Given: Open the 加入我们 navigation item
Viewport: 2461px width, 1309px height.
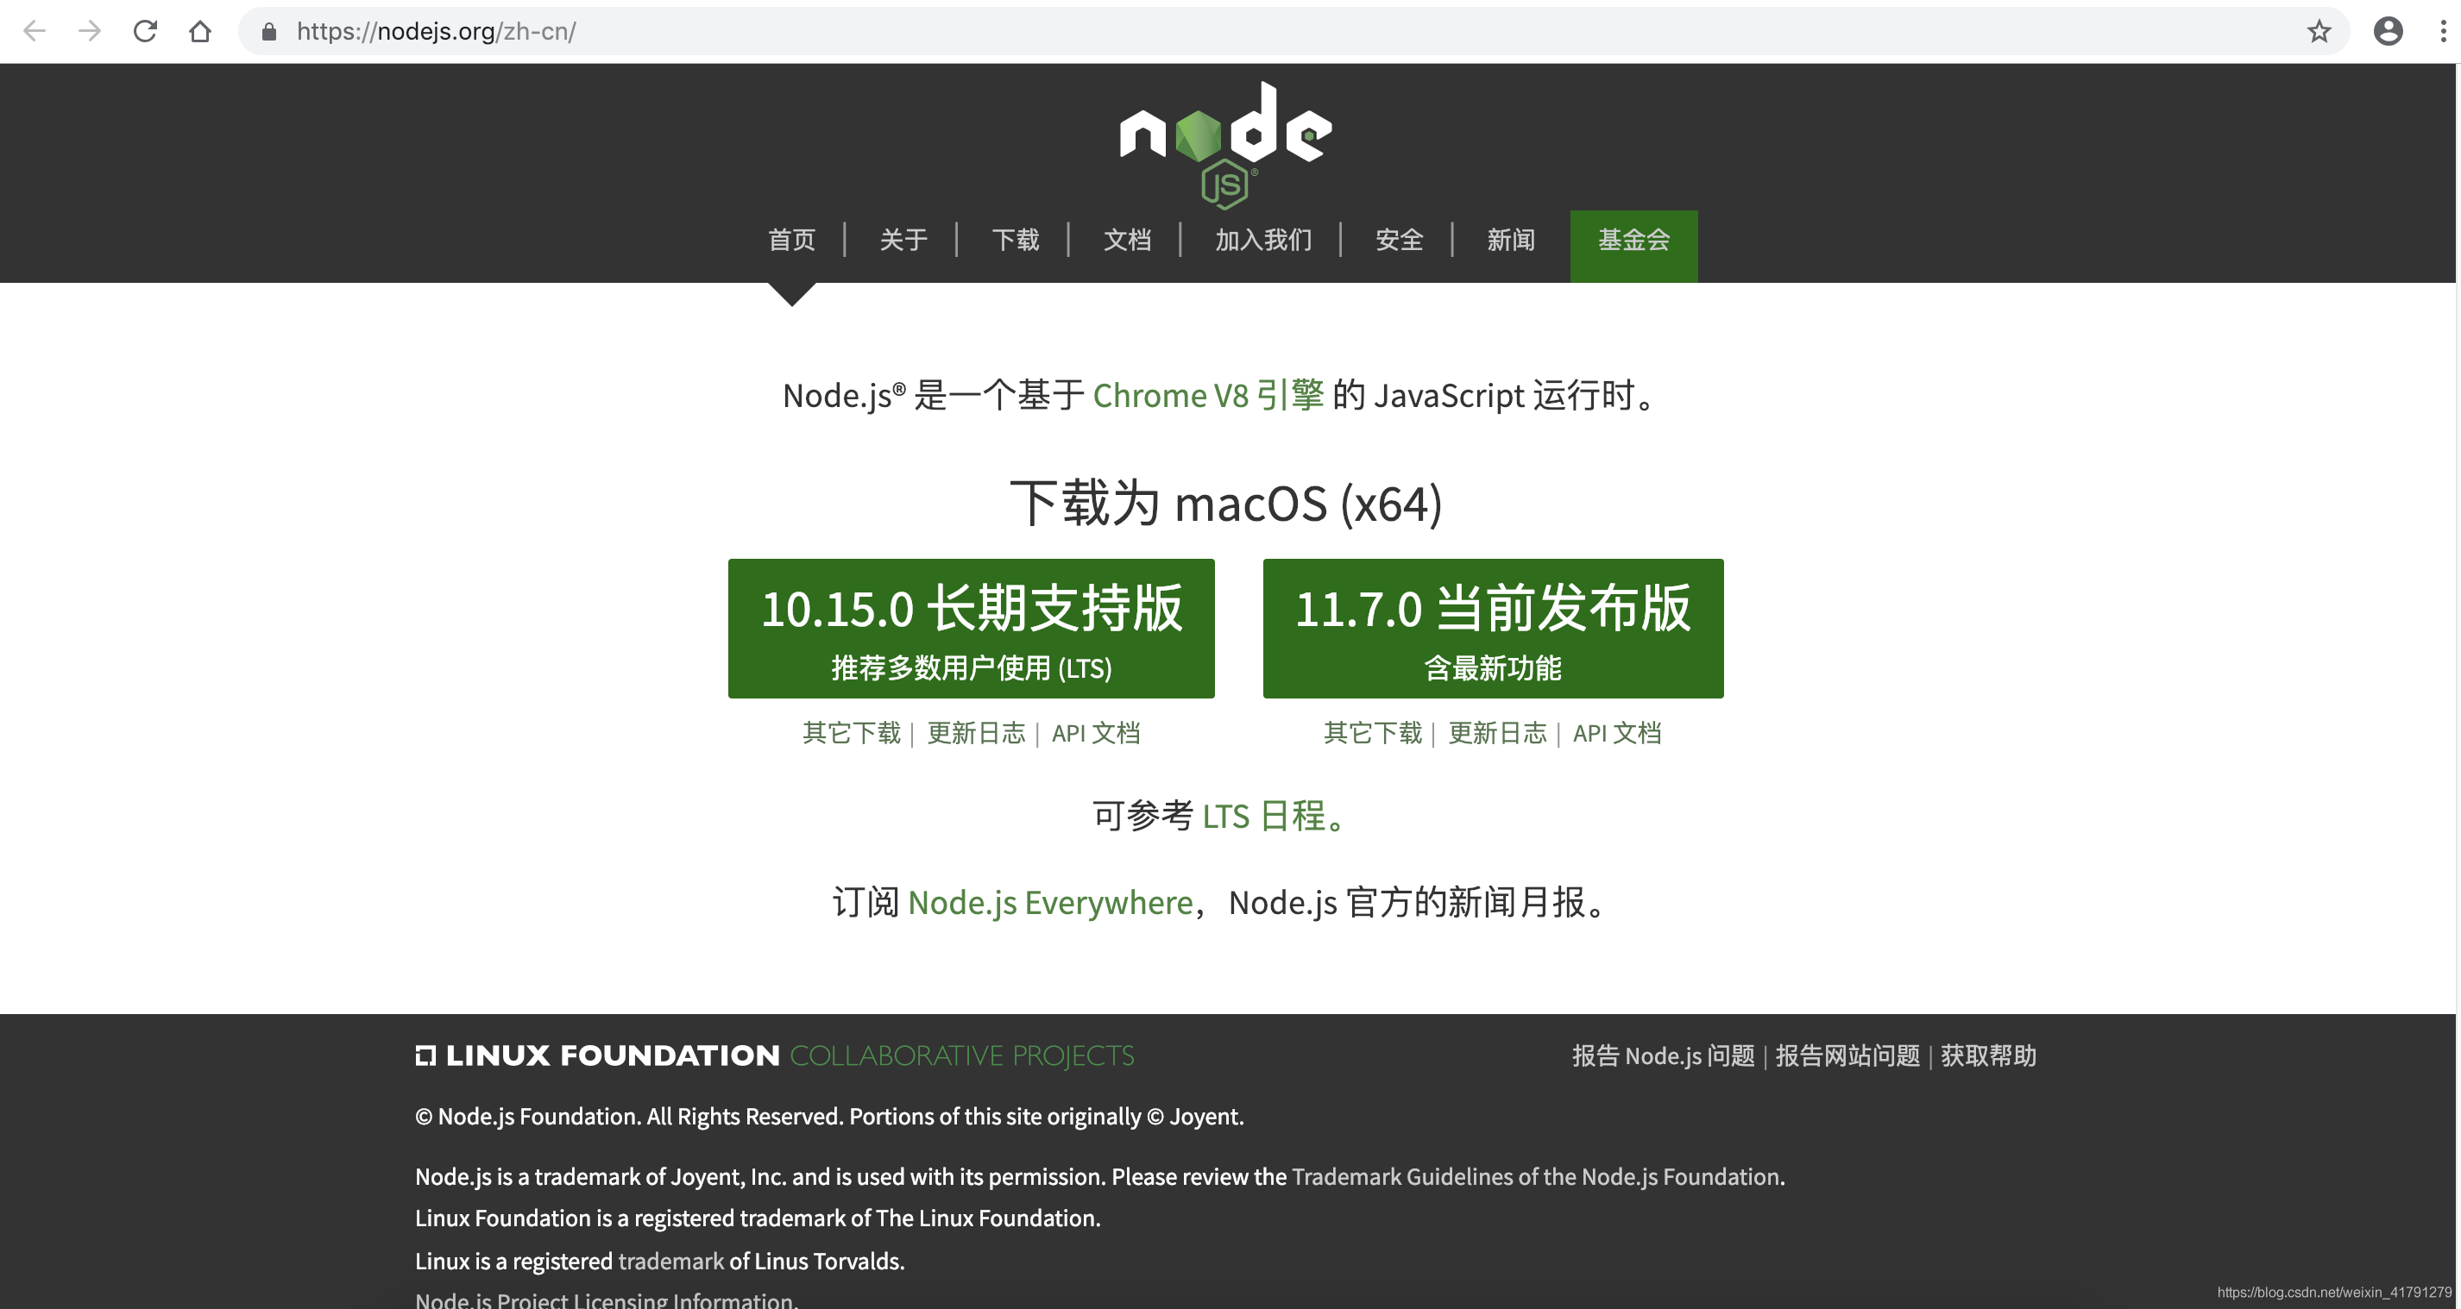Looking at the screenshot, I should 1263,240.
